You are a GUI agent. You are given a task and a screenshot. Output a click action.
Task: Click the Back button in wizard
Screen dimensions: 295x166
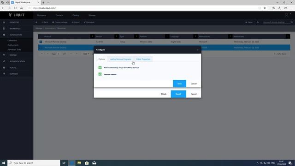click(164, 94)
